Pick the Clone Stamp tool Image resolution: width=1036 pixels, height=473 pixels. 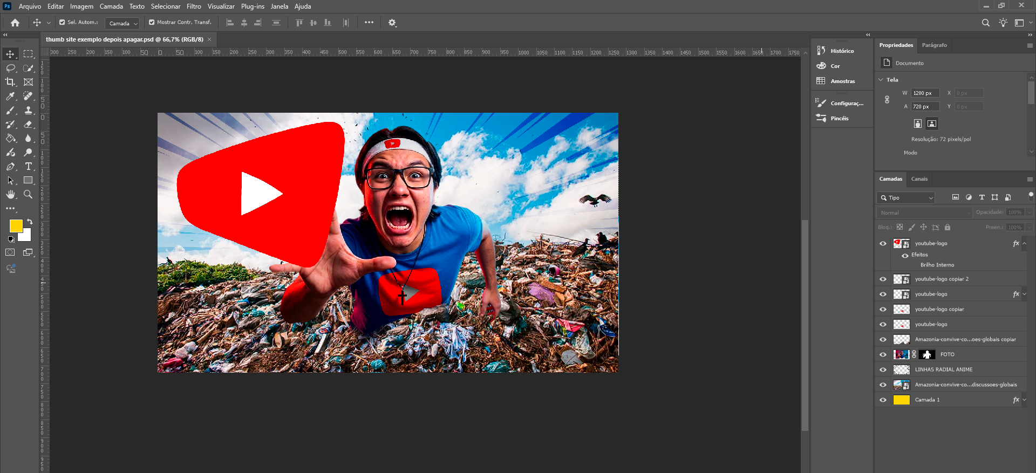pos(29,110)
